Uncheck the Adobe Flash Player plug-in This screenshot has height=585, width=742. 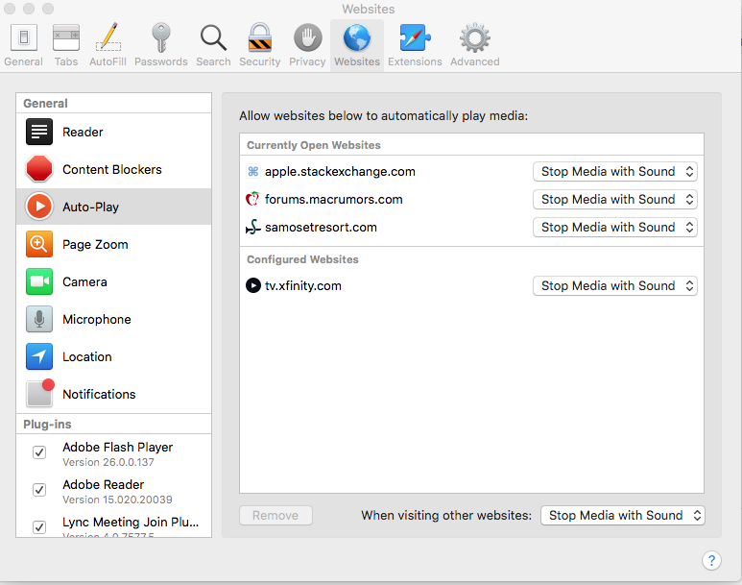[39, 452]
